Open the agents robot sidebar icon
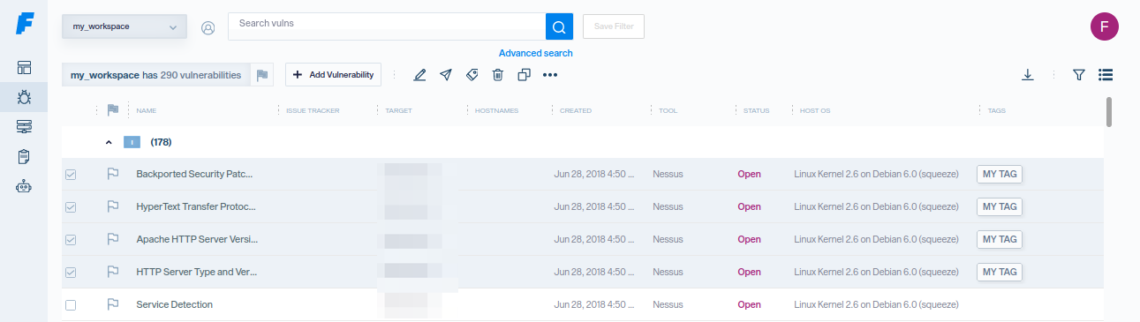This screenshot has width=1140, height=322. click(x=24, y=186)
